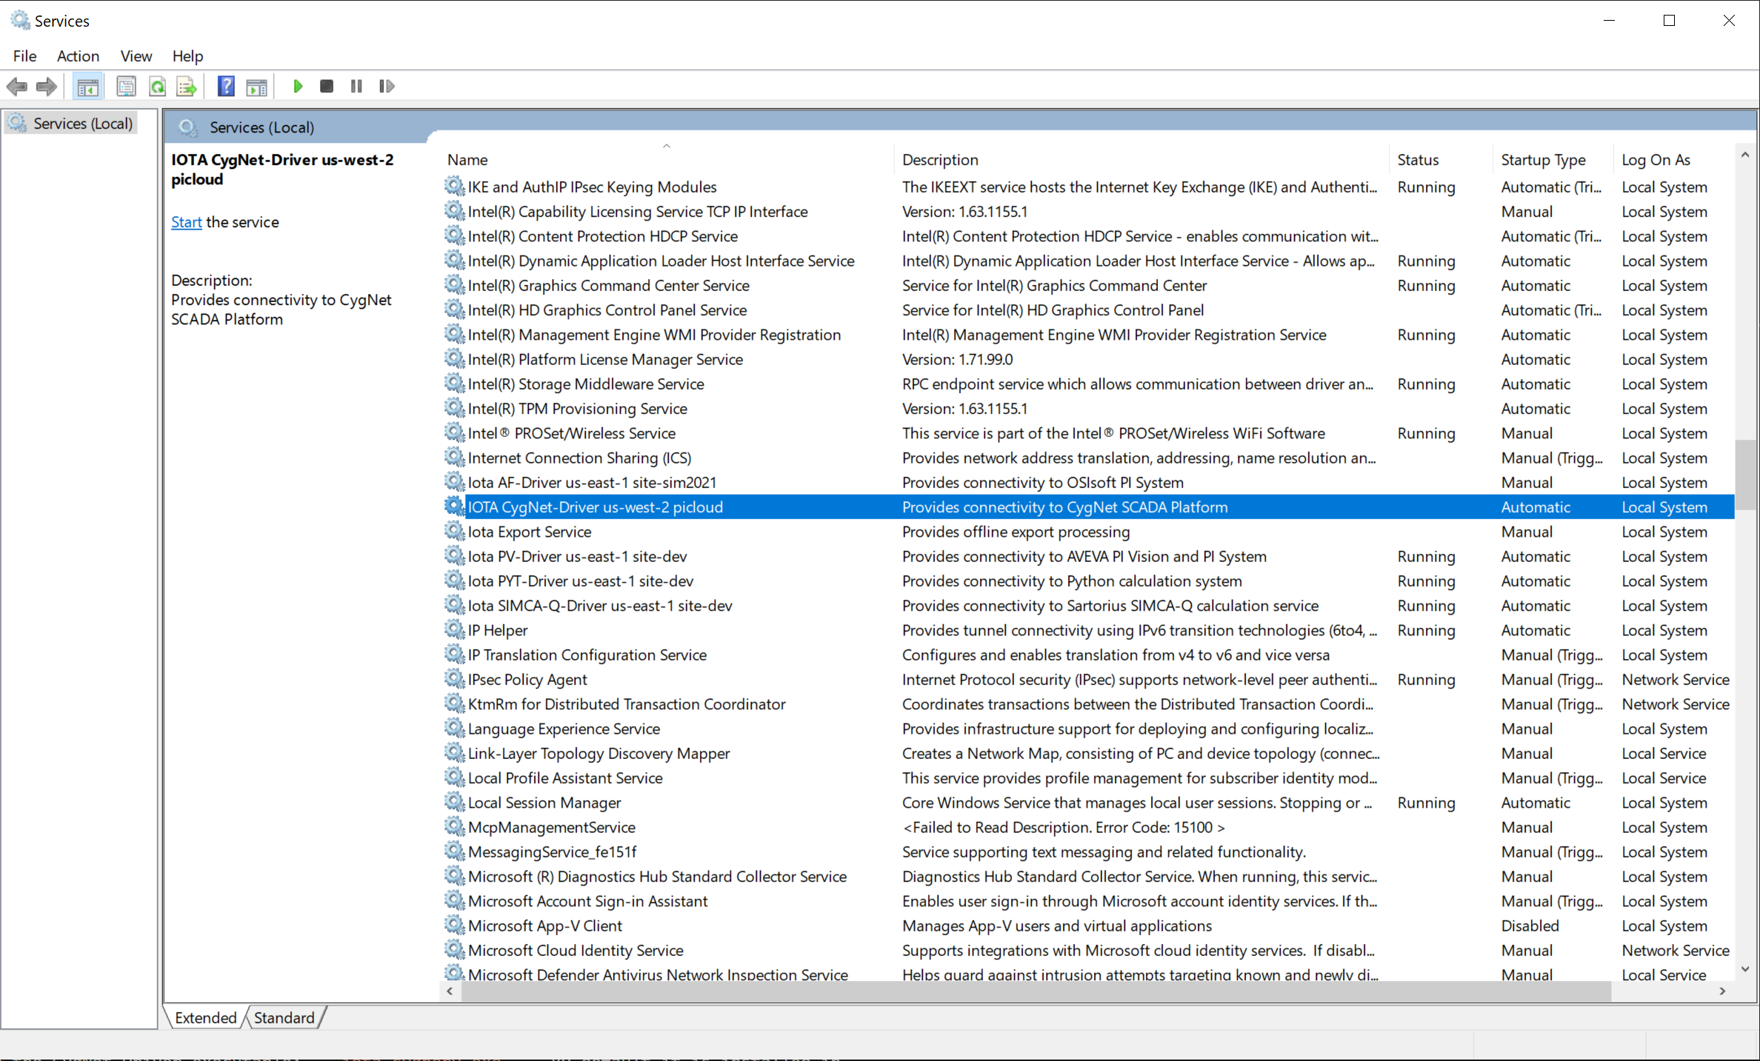Click gear icon of Microsoft Cloud Identity Service

click(454, 950)
